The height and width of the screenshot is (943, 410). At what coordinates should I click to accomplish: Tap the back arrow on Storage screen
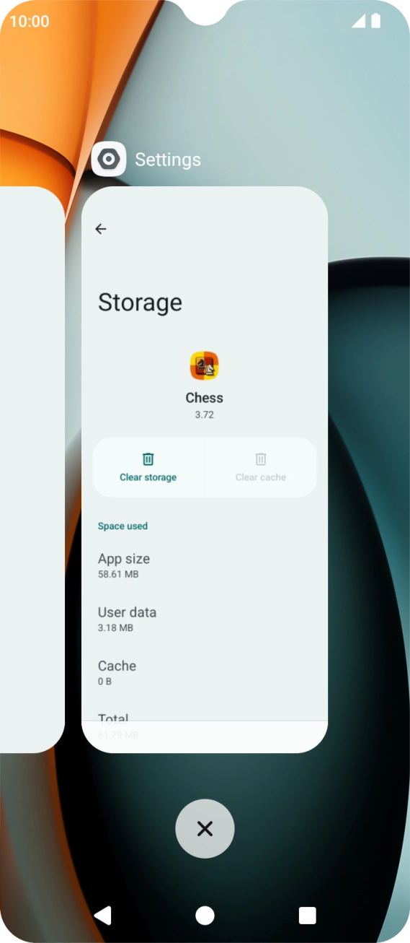101,229
